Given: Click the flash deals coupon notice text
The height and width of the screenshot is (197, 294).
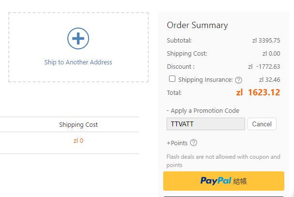Looking at the screenshot, I should (223, 161).
